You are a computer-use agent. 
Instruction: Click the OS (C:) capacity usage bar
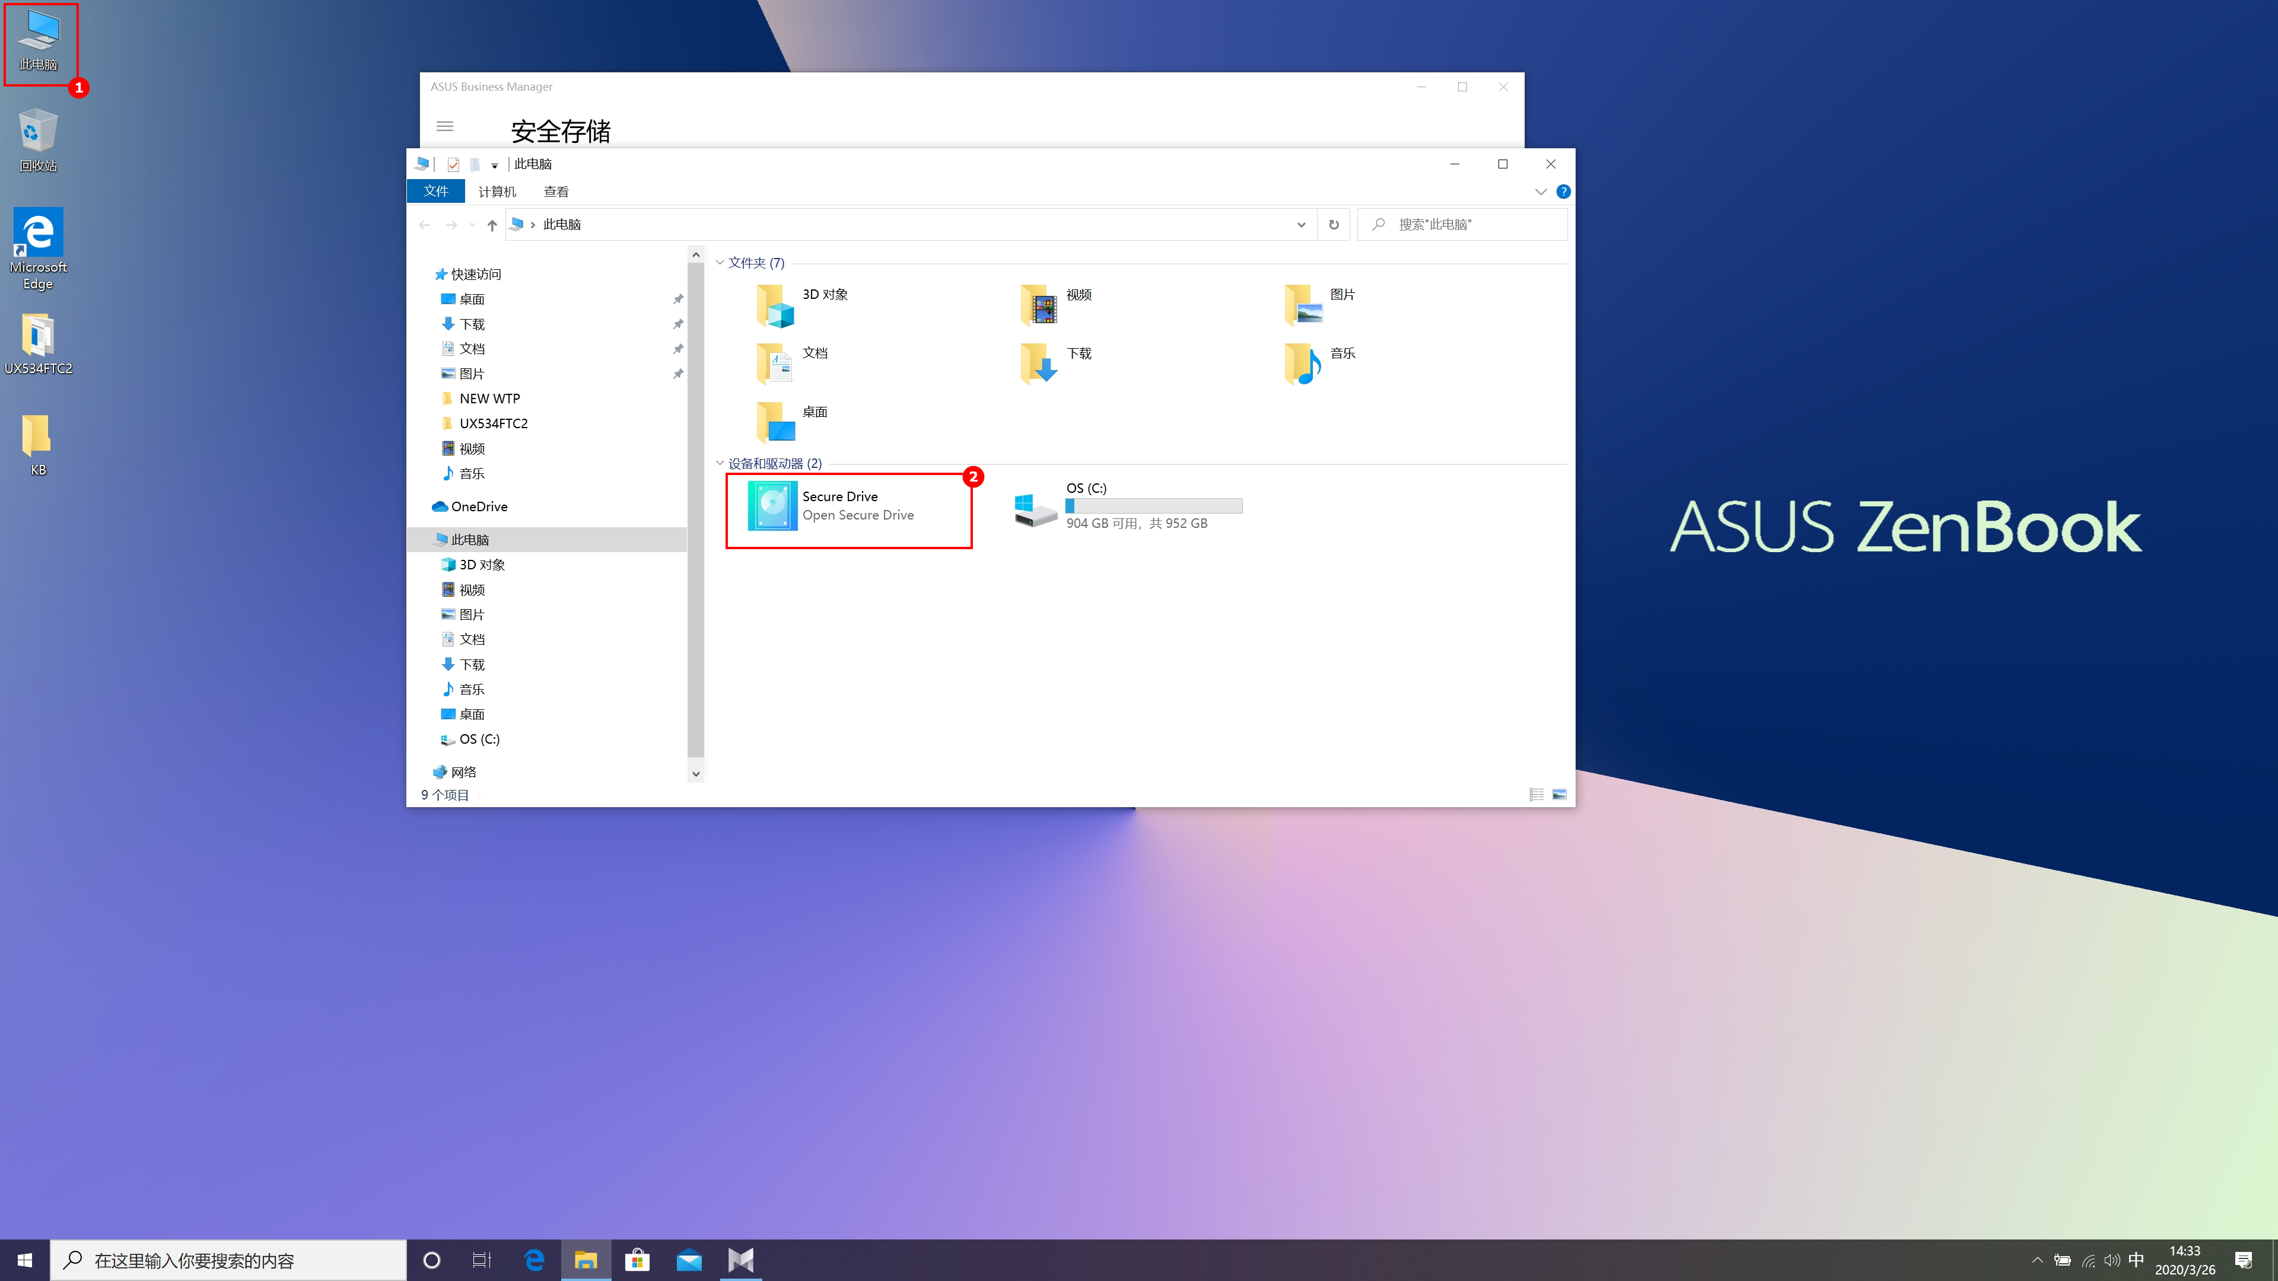click(1154, 506)
